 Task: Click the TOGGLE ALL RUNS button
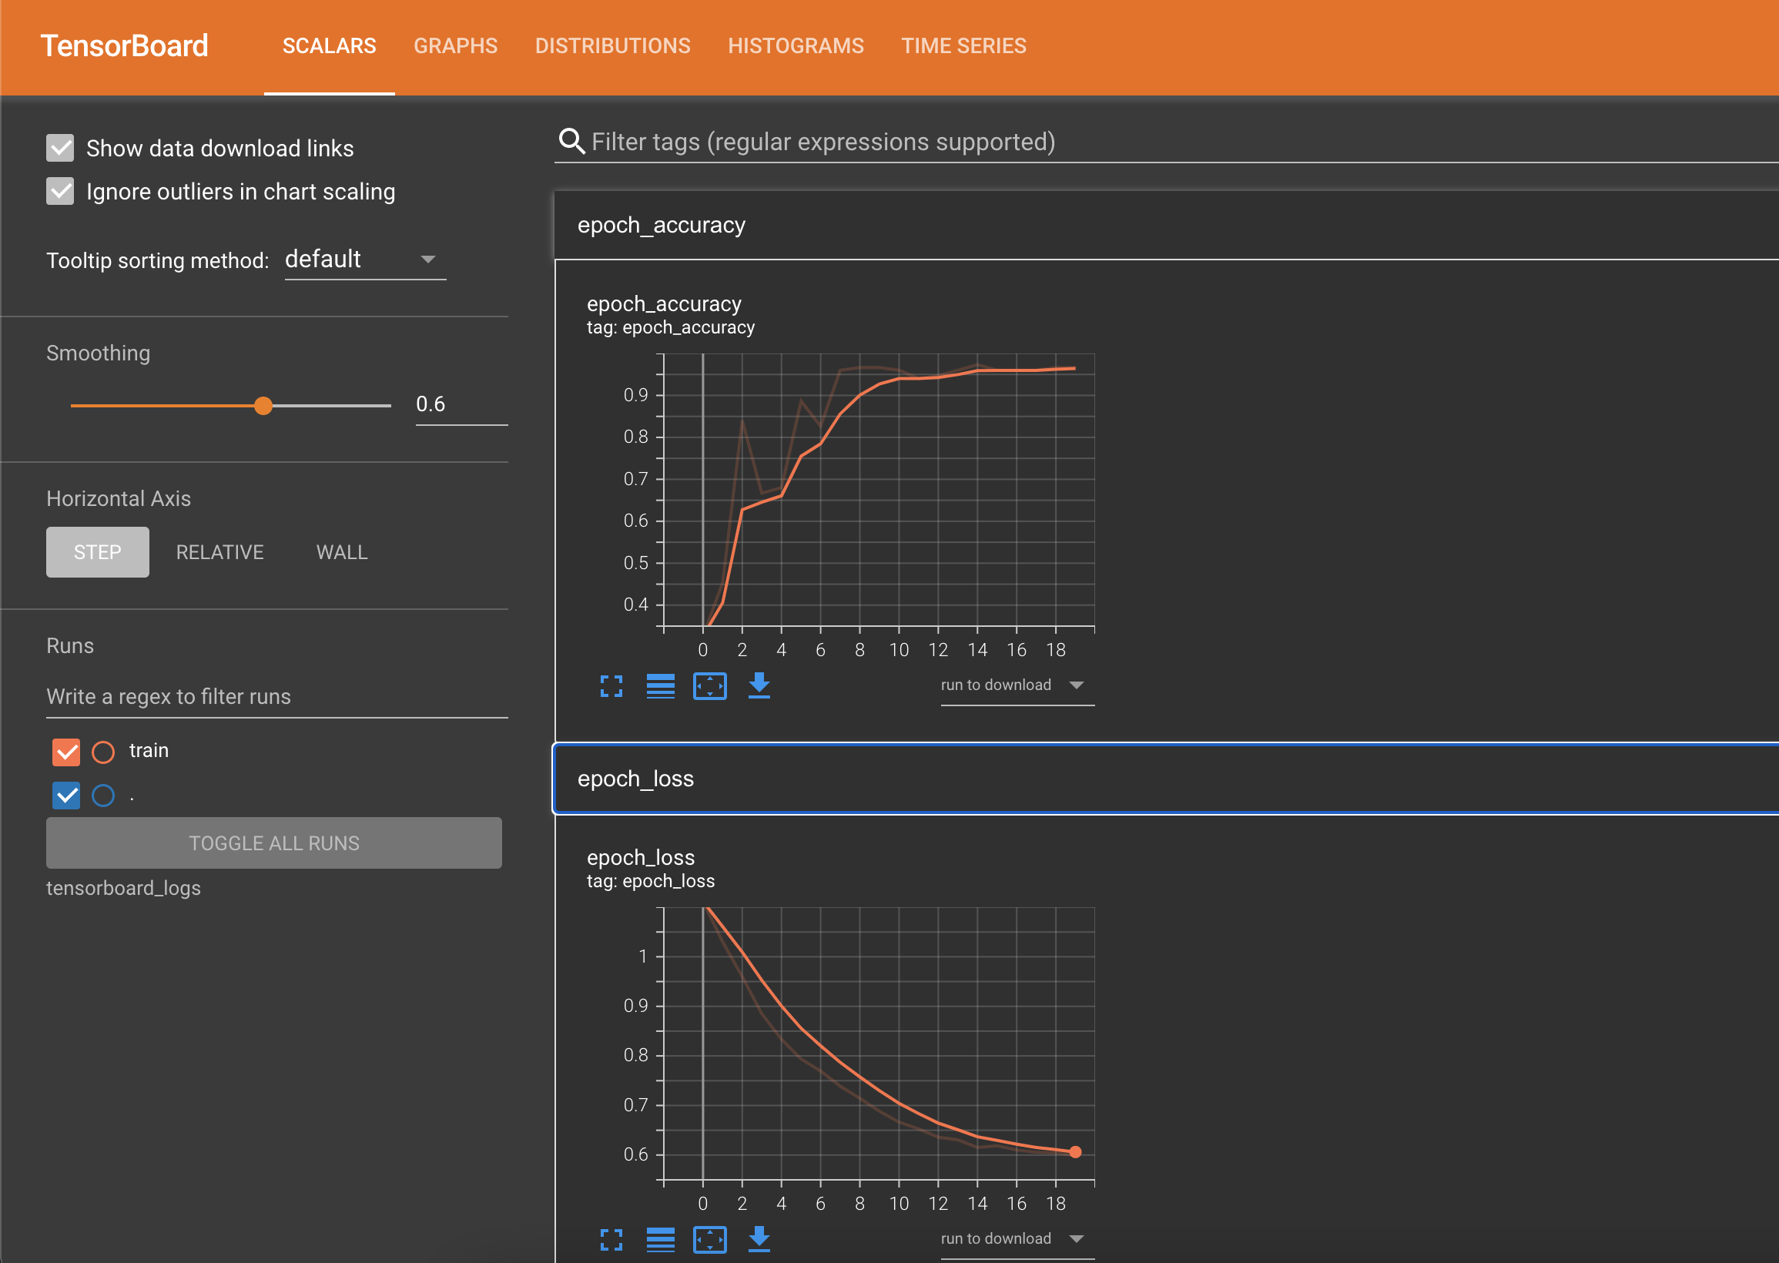click(273, 843)
